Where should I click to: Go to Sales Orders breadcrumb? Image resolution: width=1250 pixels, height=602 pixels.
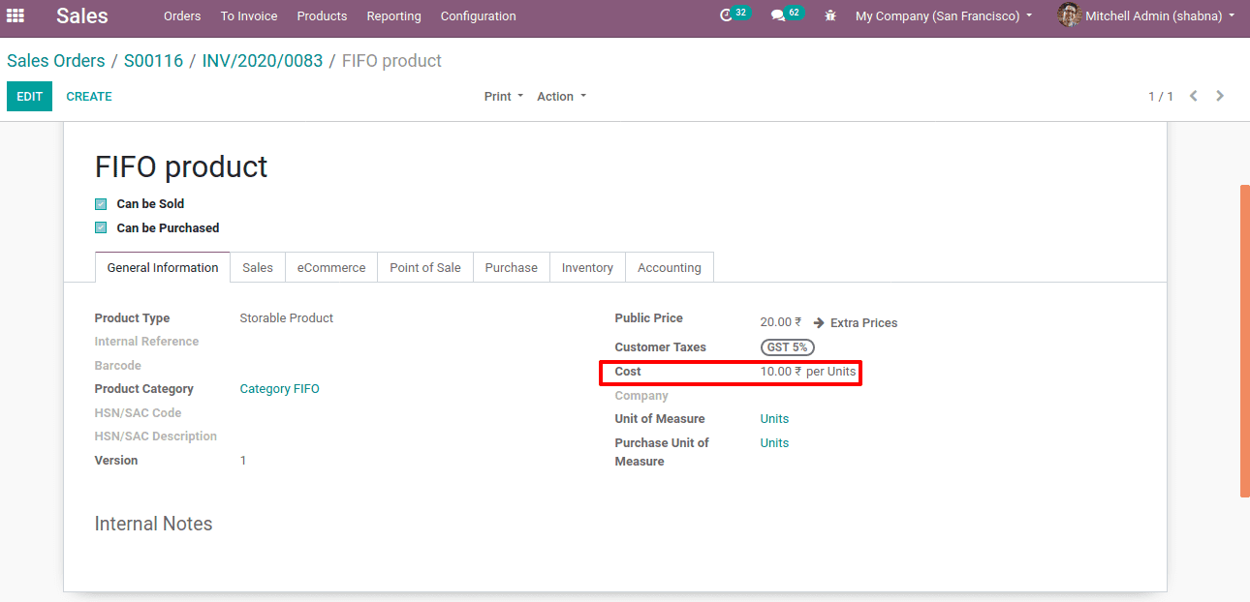56,61
